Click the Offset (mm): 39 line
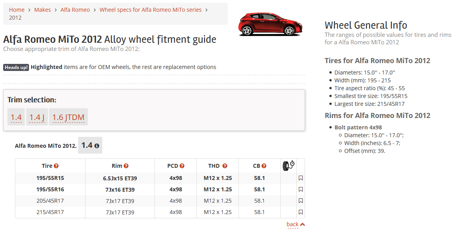Screen dimensions: 456x236 [x=365, y=151]
